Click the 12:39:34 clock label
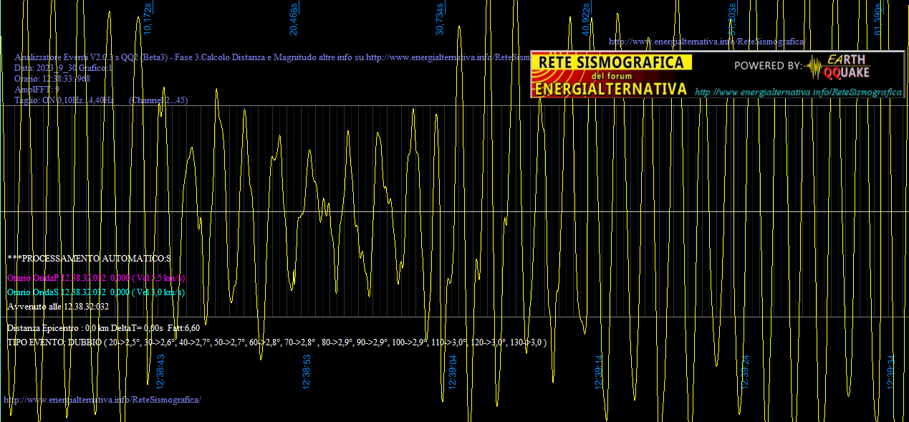Viewport: 909px width, 422px height. coord(891,372)
